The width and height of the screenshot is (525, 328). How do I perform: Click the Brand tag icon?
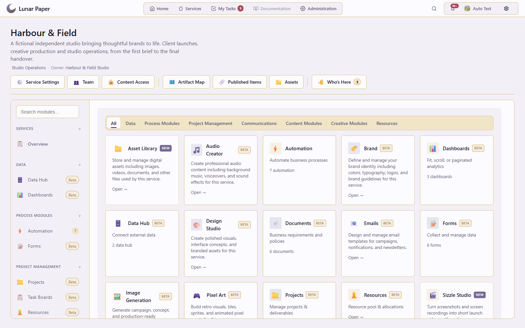pos(354,149)
